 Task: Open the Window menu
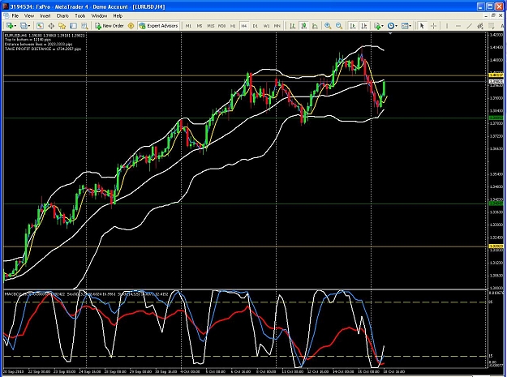99,16
